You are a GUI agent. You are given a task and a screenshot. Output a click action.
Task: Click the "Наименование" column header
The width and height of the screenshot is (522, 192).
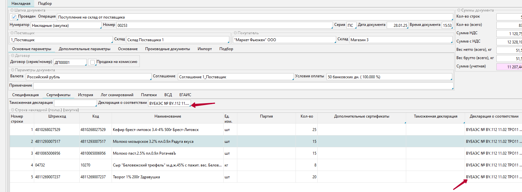coord(168,117)
